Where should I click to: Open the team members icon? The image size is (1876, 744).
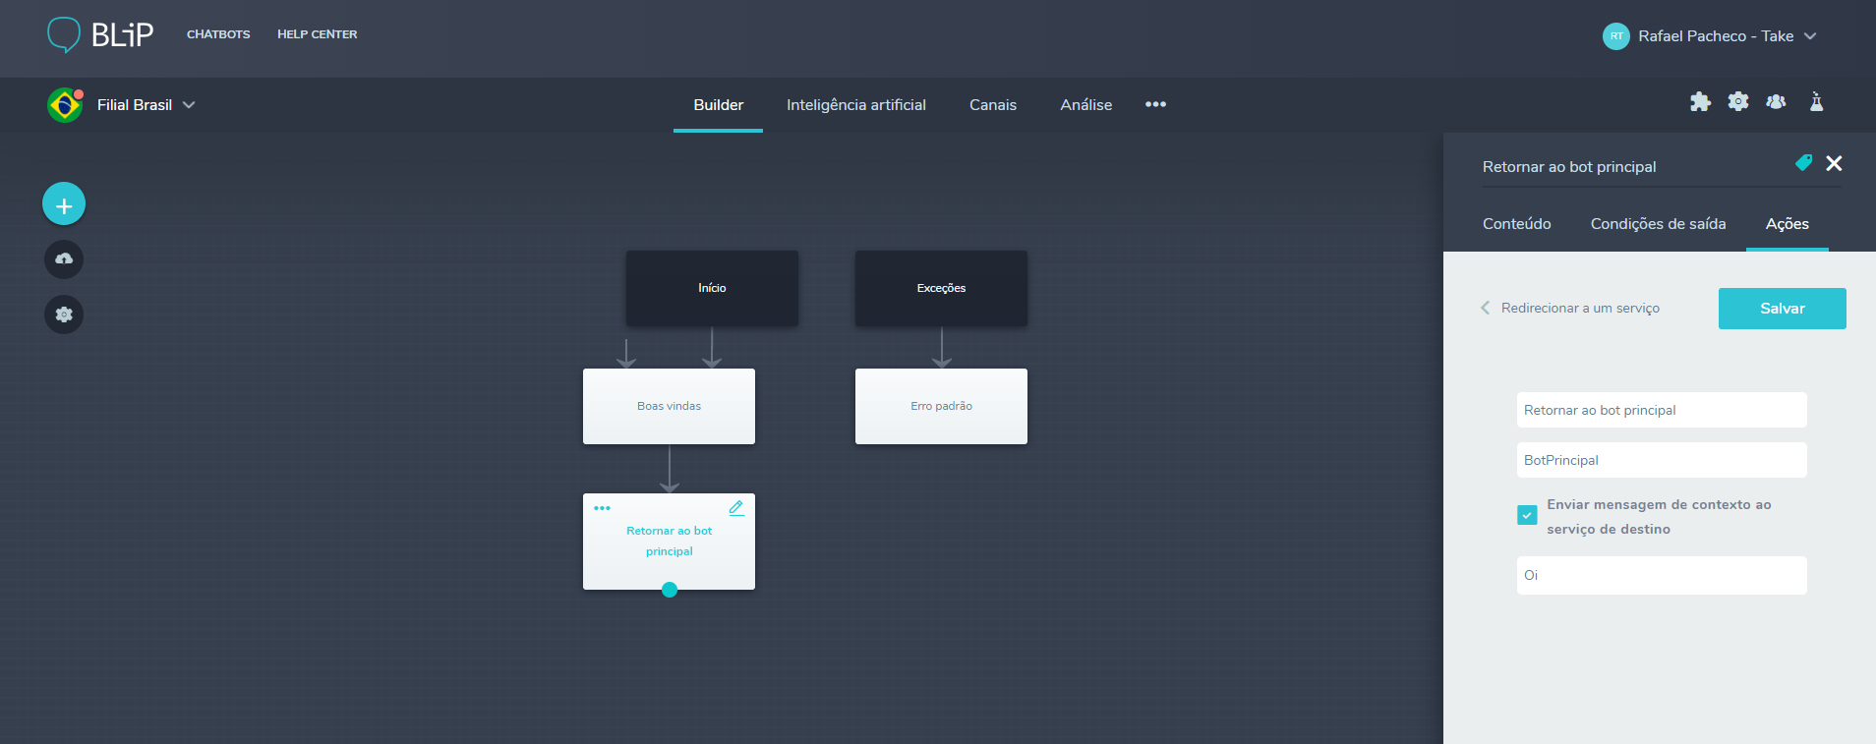[x=1776, y=102]
